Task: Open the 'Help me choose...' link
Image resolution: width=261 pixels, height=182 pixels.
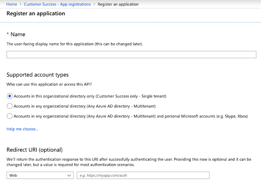Action: pos(22,129)
